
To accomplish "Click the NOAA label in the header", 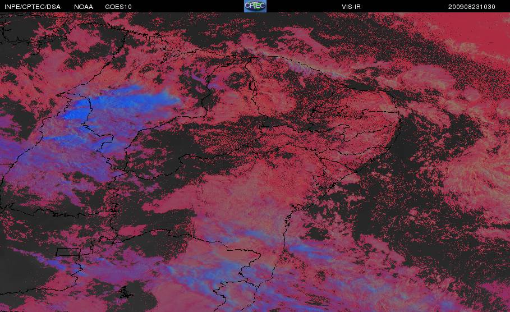I will coord(84,7).
